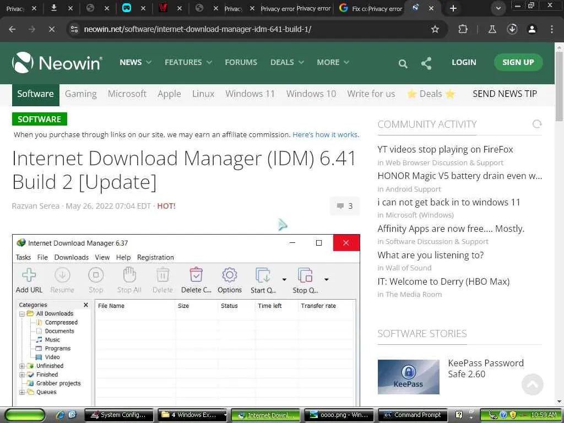Close the game controller icon tab
Screen dimensions: 564x423
143,8
